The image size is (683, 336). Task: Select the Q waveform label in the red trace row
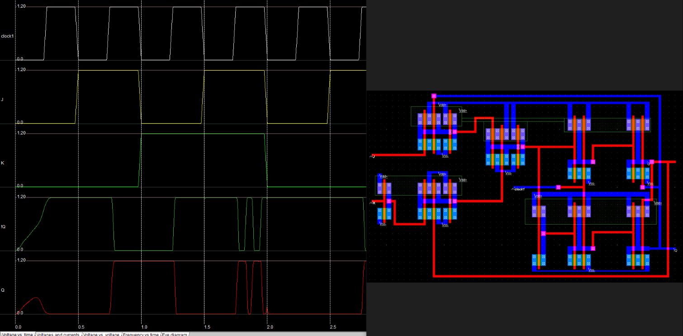click(3, 289)
